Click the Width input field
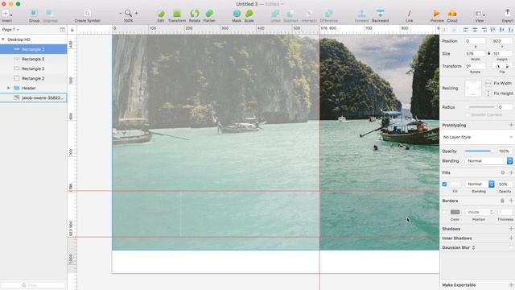 point(475,53)
